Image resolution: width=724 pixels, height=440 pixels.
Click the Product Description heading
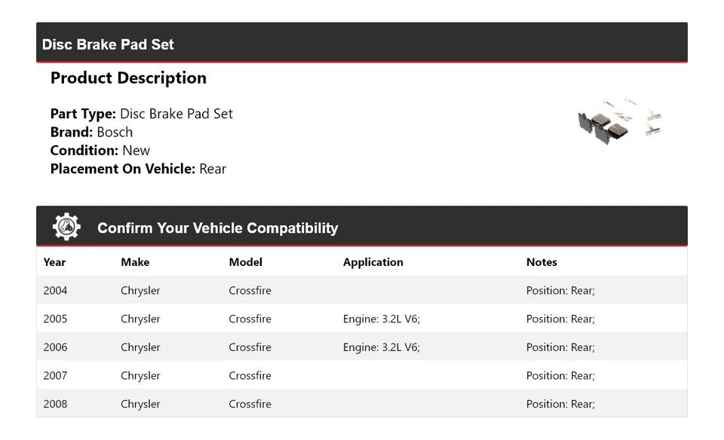click(x=128, y=78)
